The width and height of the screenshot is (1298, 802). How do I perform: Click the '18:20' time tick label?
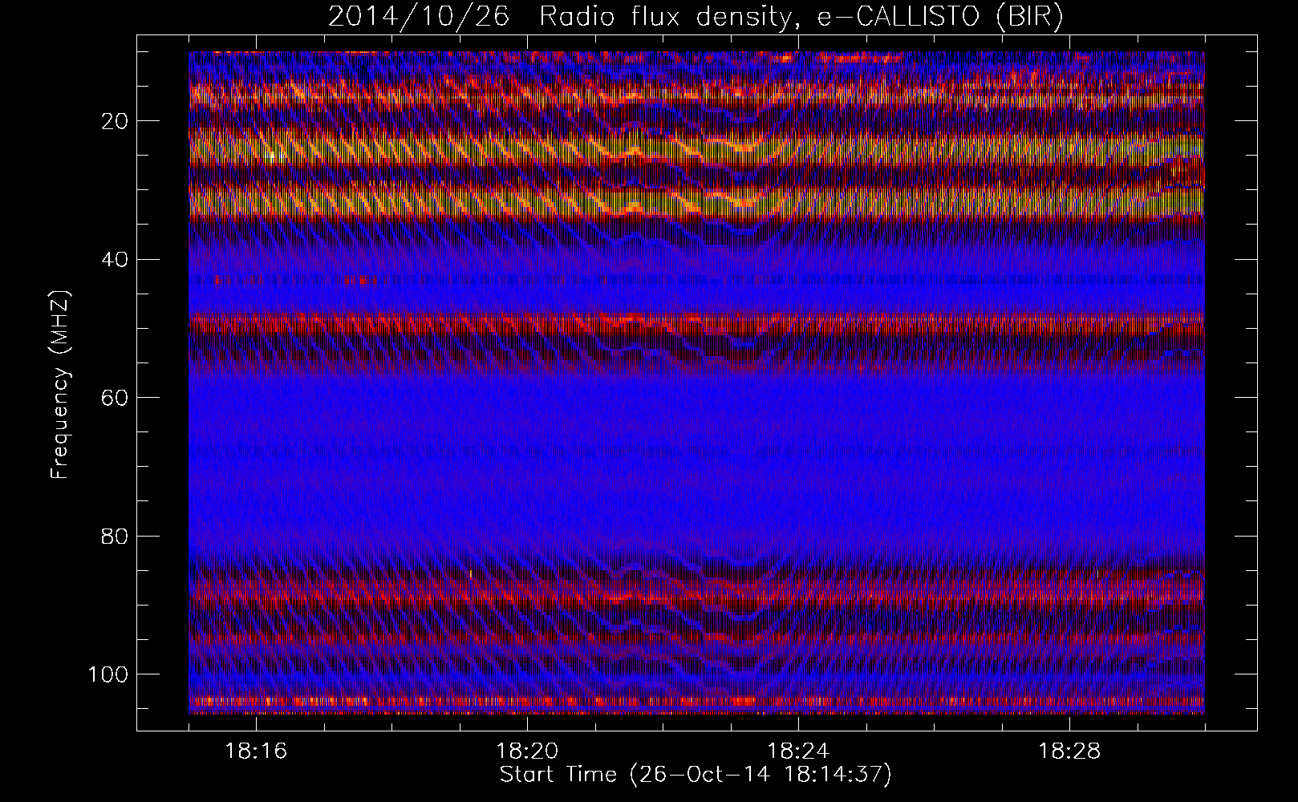[527, 751]
